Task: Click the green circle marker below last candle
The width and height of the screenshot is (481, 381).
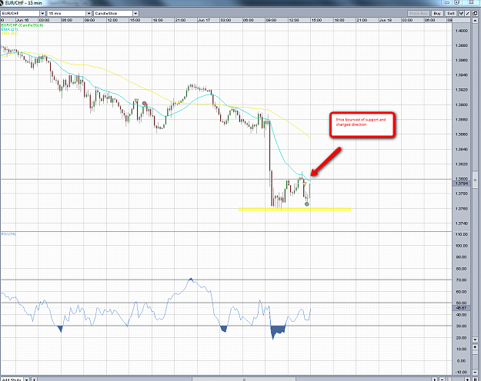Action: point(307,204)
